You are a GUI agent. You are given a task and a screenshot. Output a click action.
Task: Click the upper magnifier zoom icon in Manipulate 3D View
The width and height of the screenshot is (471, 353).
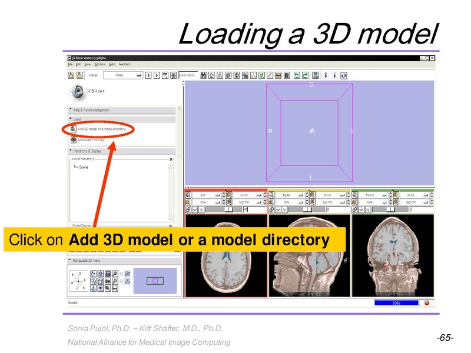click(x=115, y=274)
